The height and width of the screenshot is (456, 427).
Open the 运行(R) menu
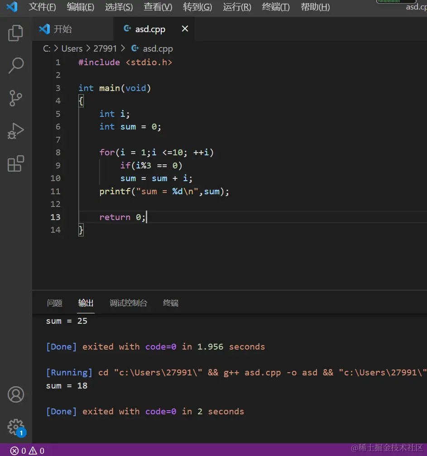[237, 7]
